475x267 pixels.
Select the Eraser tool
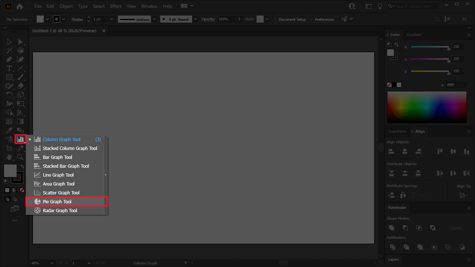tap(21, 86)
